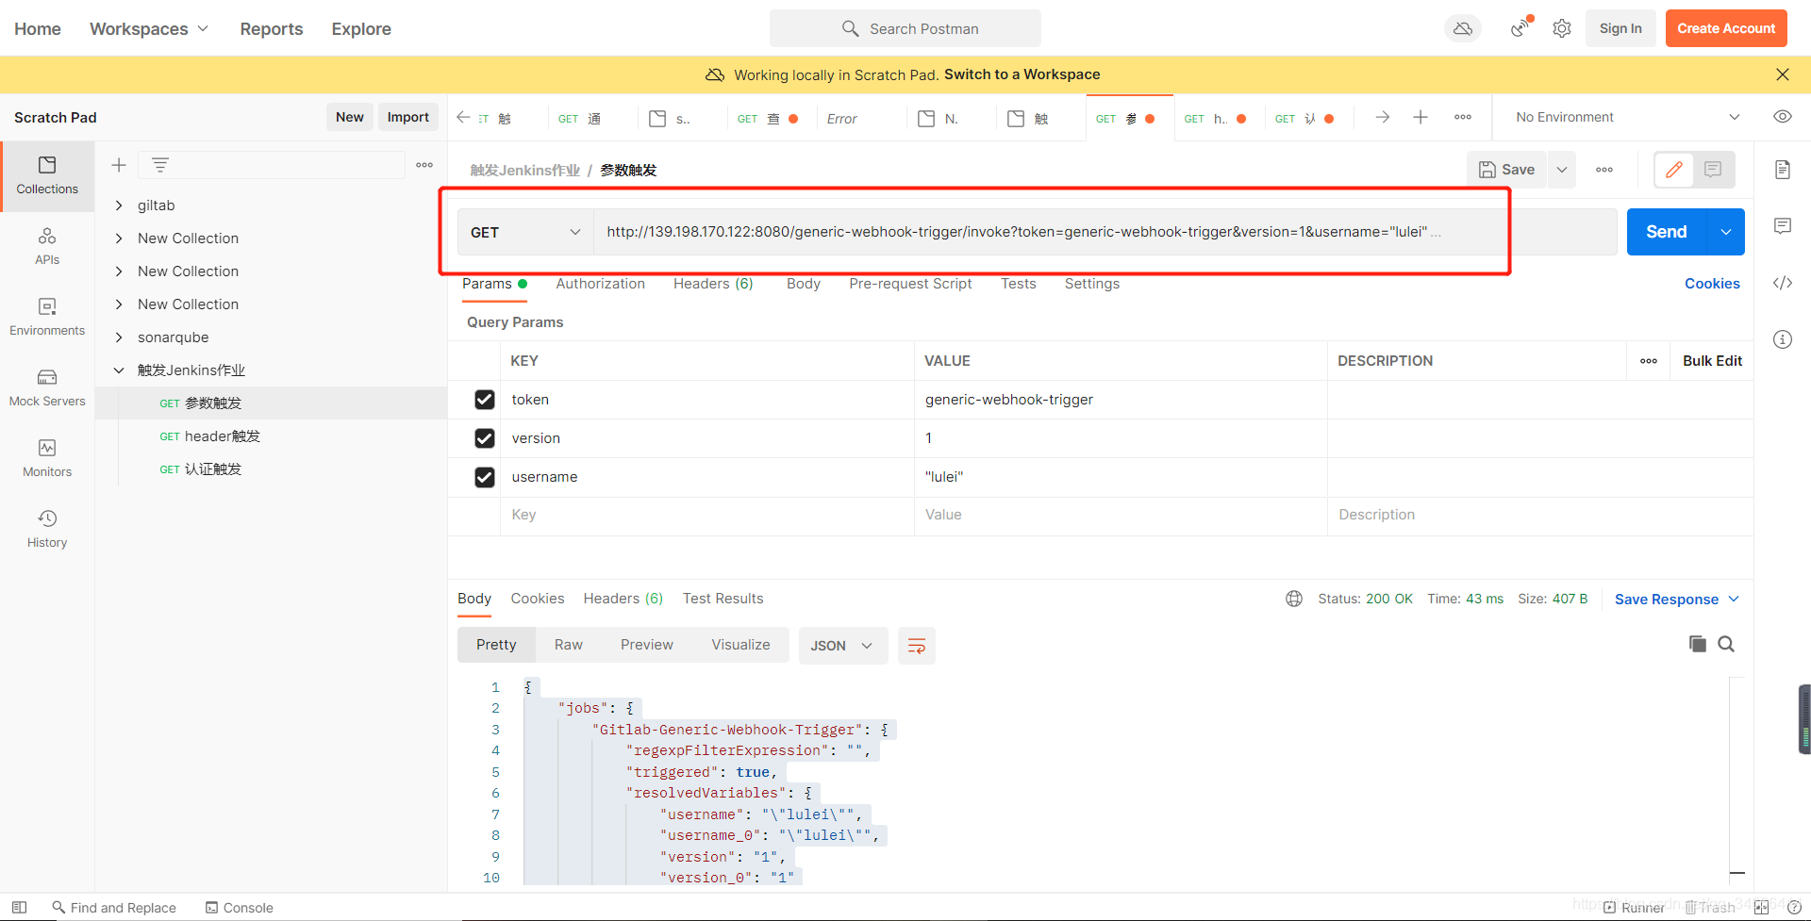This screenshot has height=921, width=1811.
Task: Open Mock Servers sidebar panel
Action: 47,388
